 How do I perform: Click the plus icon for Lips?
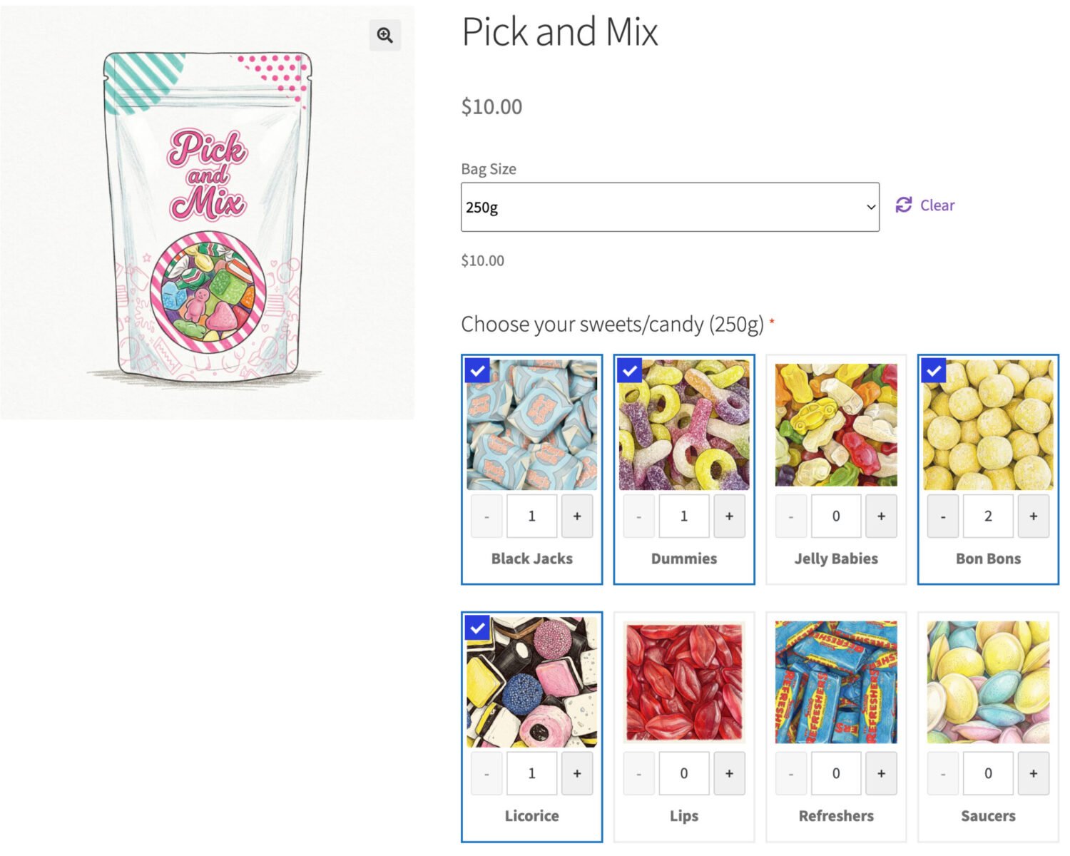coord(729,773)
